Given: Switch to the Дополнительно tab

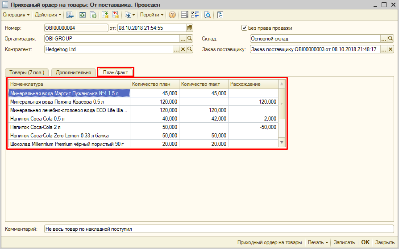Looking at the screenshot, I should (x=73, y=72).
